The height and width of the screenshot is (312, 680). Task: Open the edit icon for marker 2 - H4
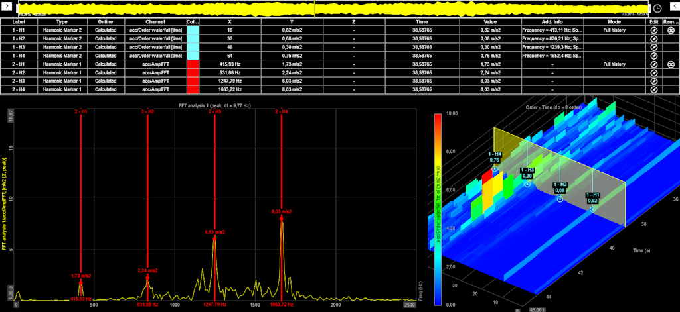(654, 89)
